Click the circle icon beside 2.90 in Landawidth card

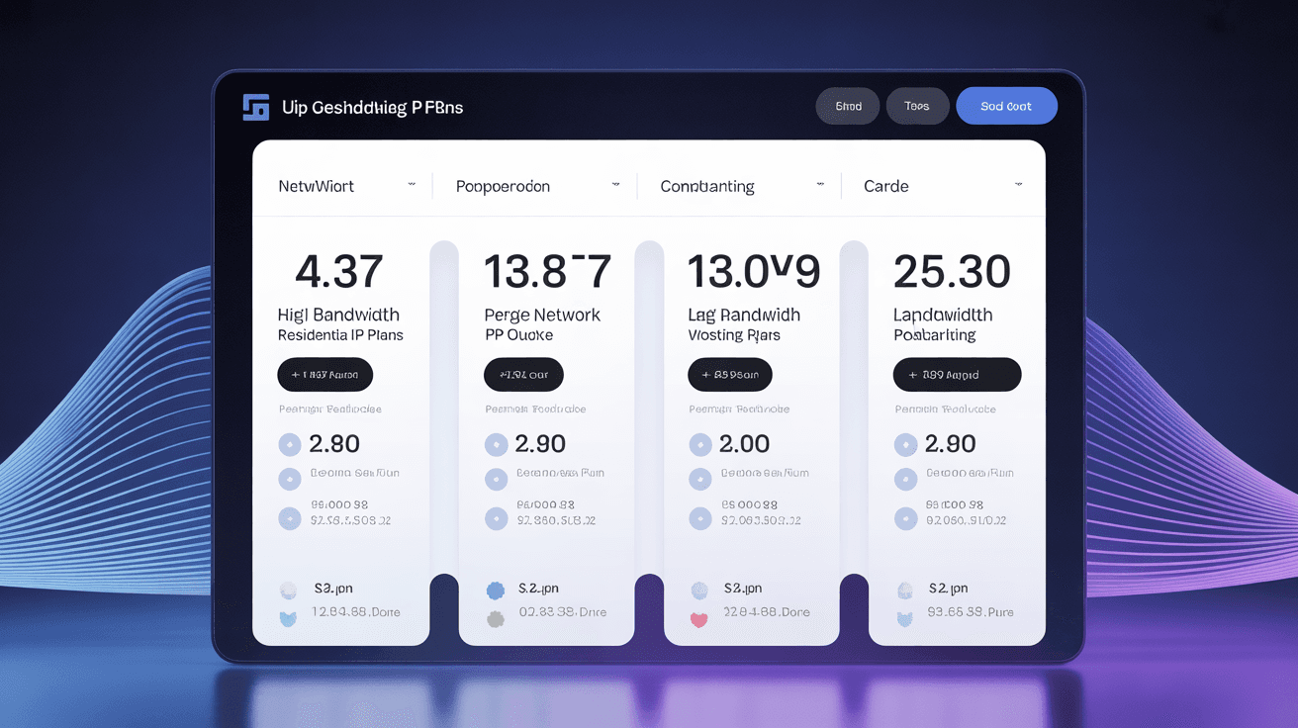coord(905,444)
